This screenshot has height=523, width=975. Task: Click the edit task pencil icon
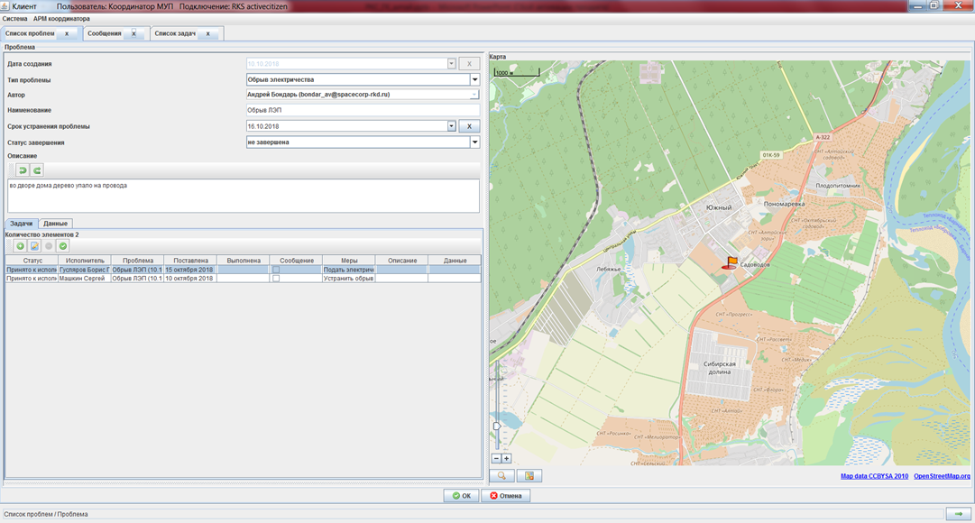[x=34, y=245]
